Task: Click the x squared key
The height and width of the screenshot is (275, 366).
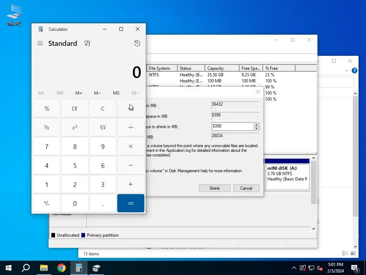Action: click(x=75, y=127)
